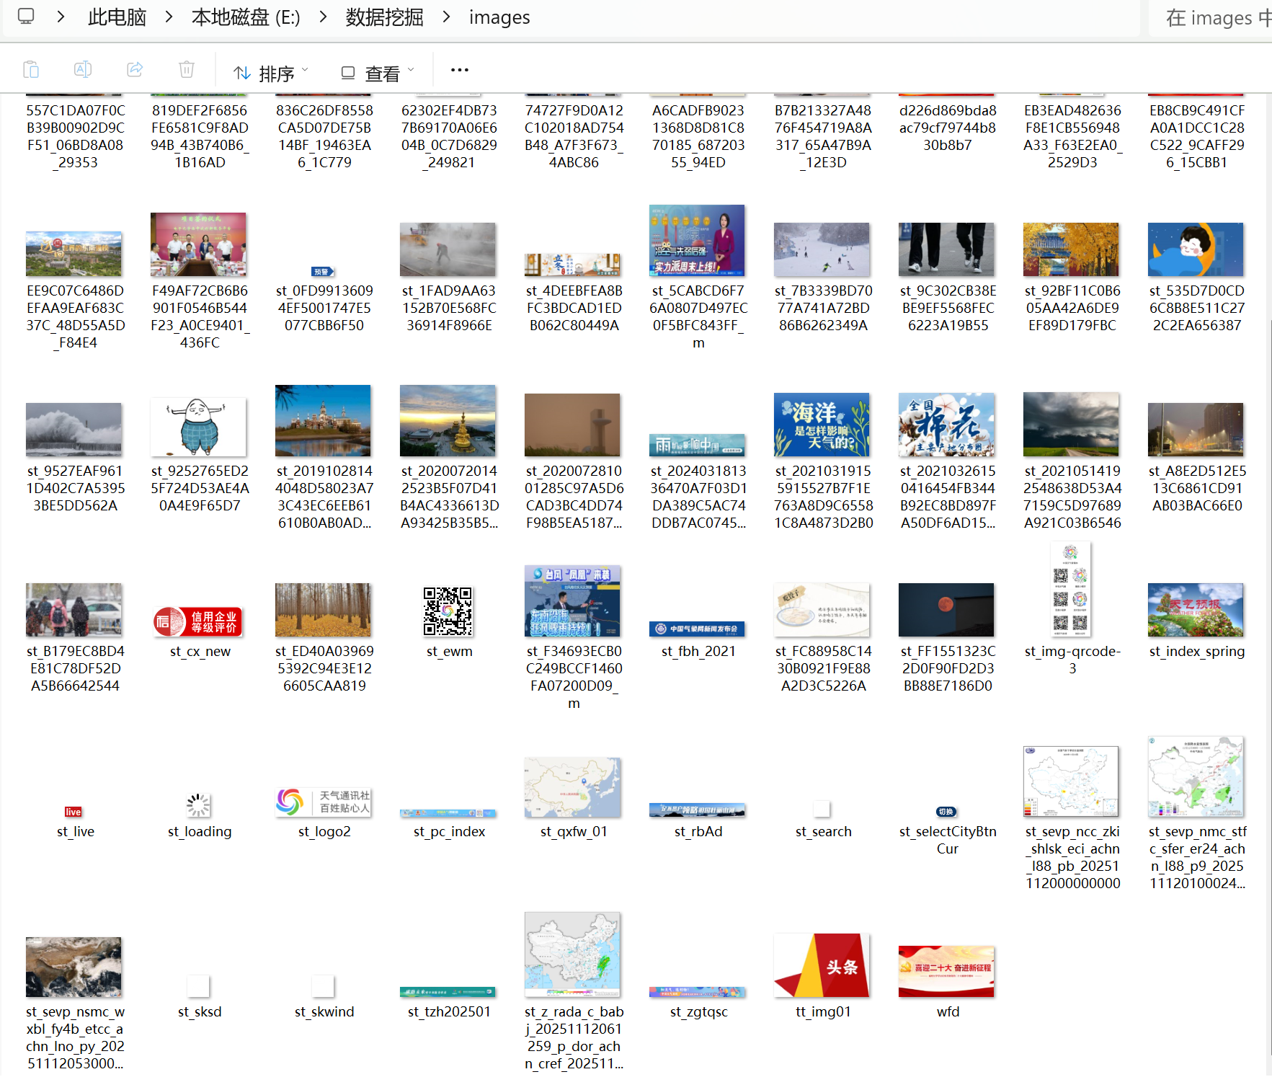Open the st_logo2 weather logo image

click(x=323, y=802)
